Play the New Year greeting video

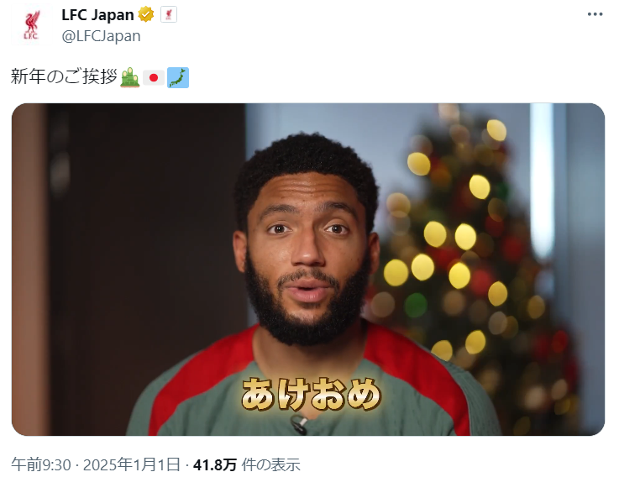pyautogui.click(x=308, y=270)
